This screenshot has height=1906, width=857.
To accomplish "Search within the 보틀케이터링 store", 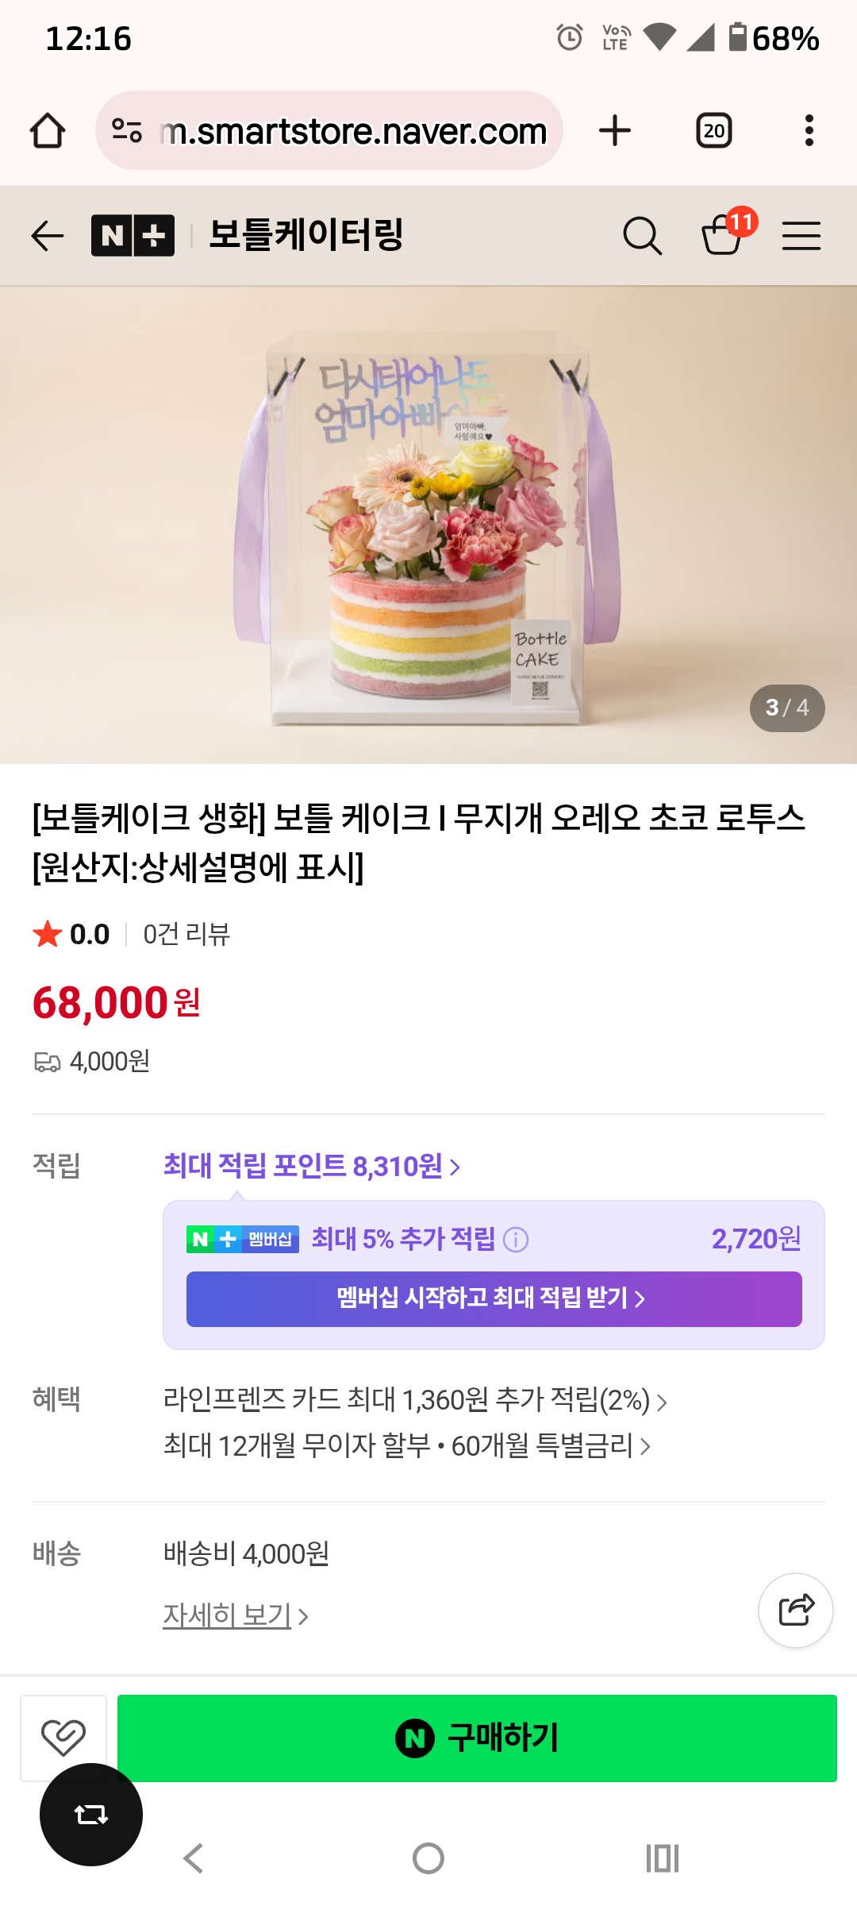I will coord(642,236).
